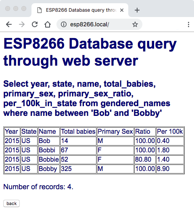Close the ESP8266 Database query tab
This screenshot has width=194, height=218.
122,10
